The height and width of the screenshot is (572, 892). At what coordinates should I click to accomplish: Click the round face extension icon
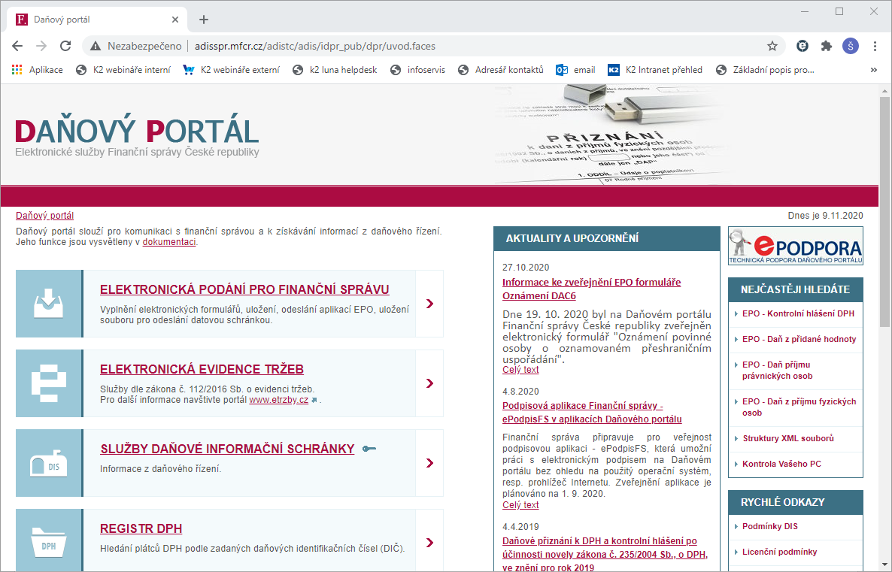tap(802, 46)
